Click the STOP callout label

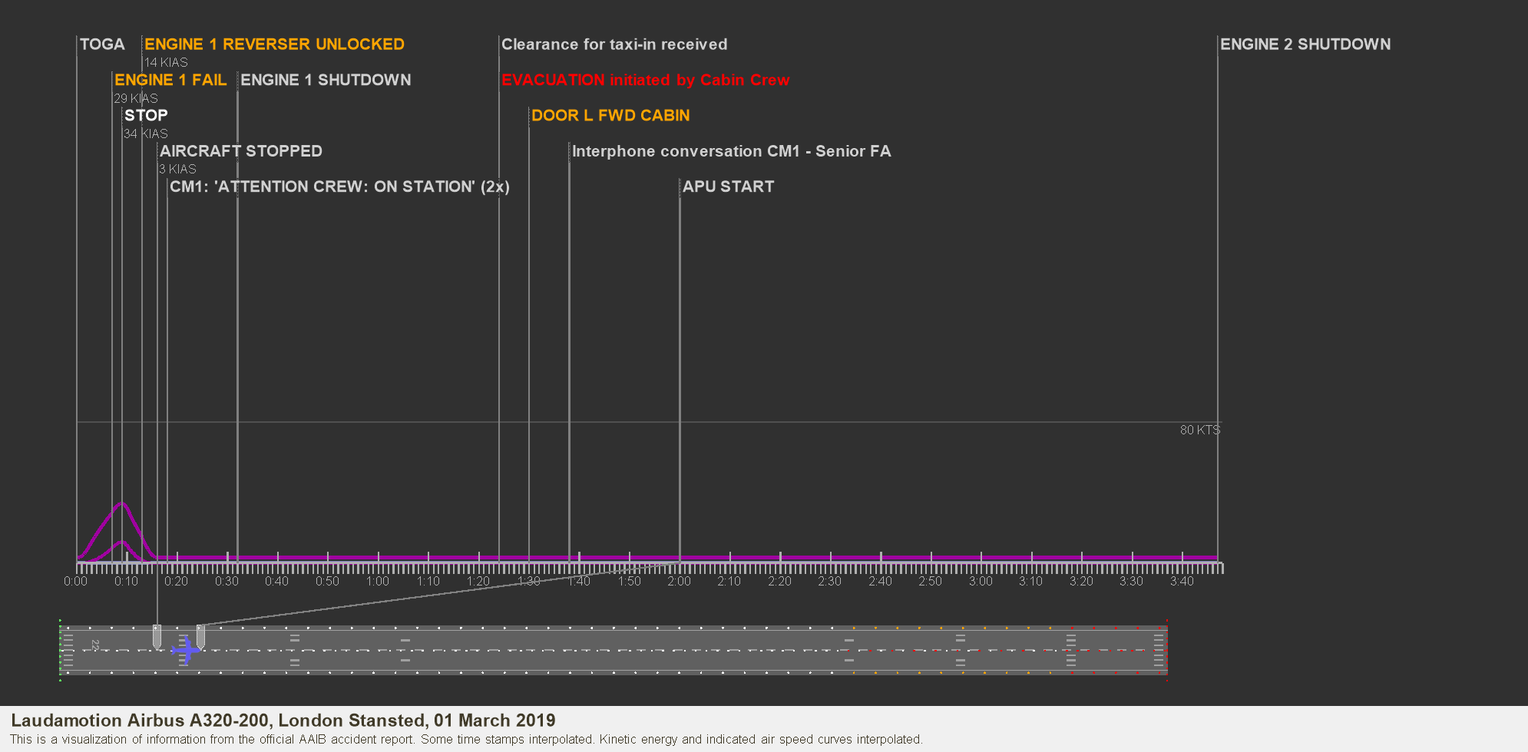pos(146,115)
